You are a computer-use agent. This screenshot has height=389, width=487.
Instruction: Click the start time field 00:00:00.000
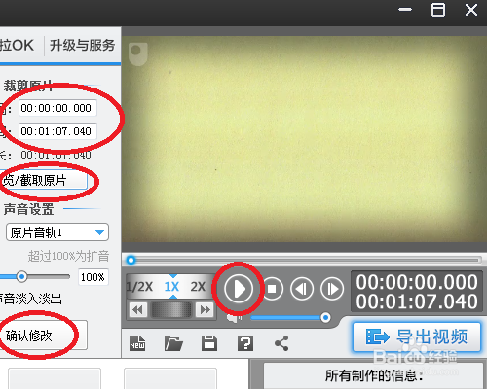click(x=57, y=108)
